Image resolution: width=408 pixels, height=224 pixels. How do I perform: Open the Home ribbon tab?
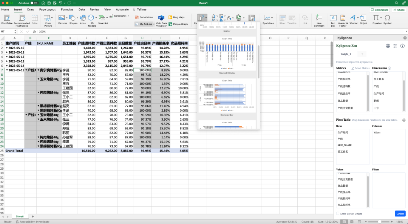[5, 9]
